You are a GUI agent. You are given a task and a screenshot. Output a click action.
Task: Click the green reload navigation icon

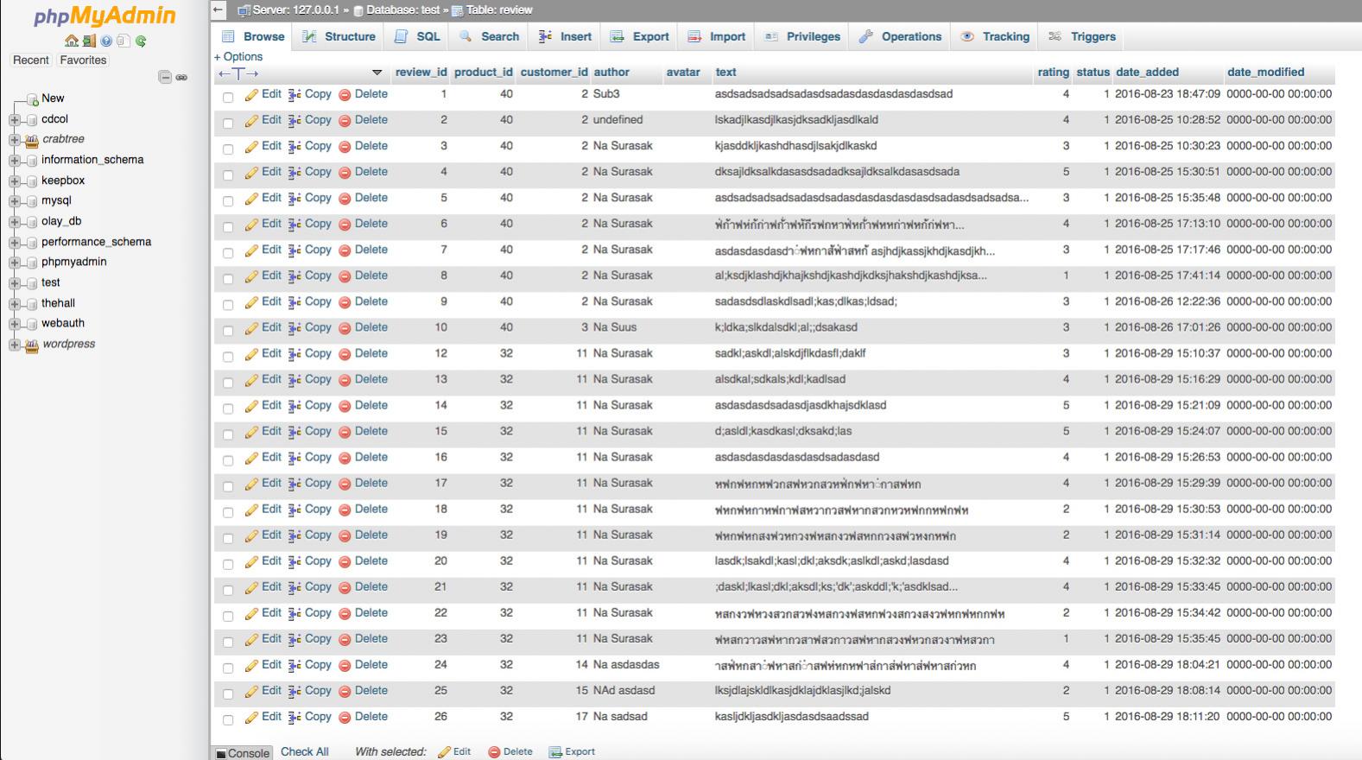(141, 41)
